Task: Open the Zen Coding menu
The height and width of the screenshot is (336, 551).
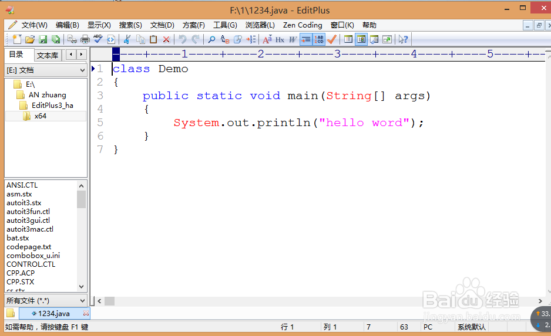Action: (303, 25)
